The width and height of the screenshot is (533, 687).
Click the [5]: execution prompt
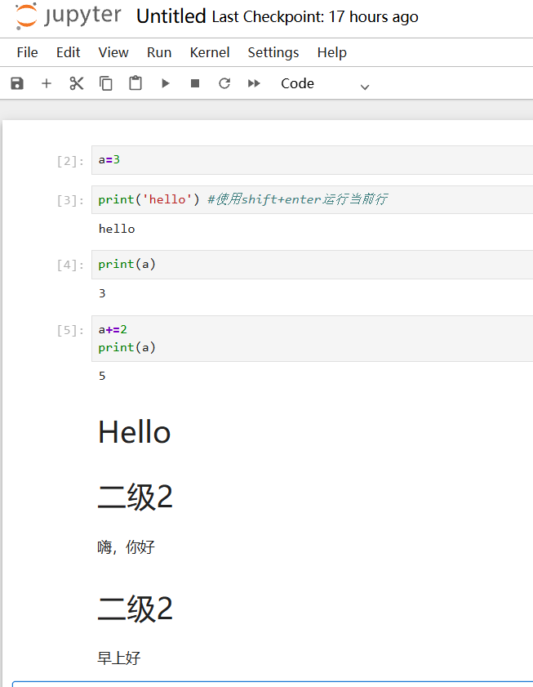[x=70, y=330]
